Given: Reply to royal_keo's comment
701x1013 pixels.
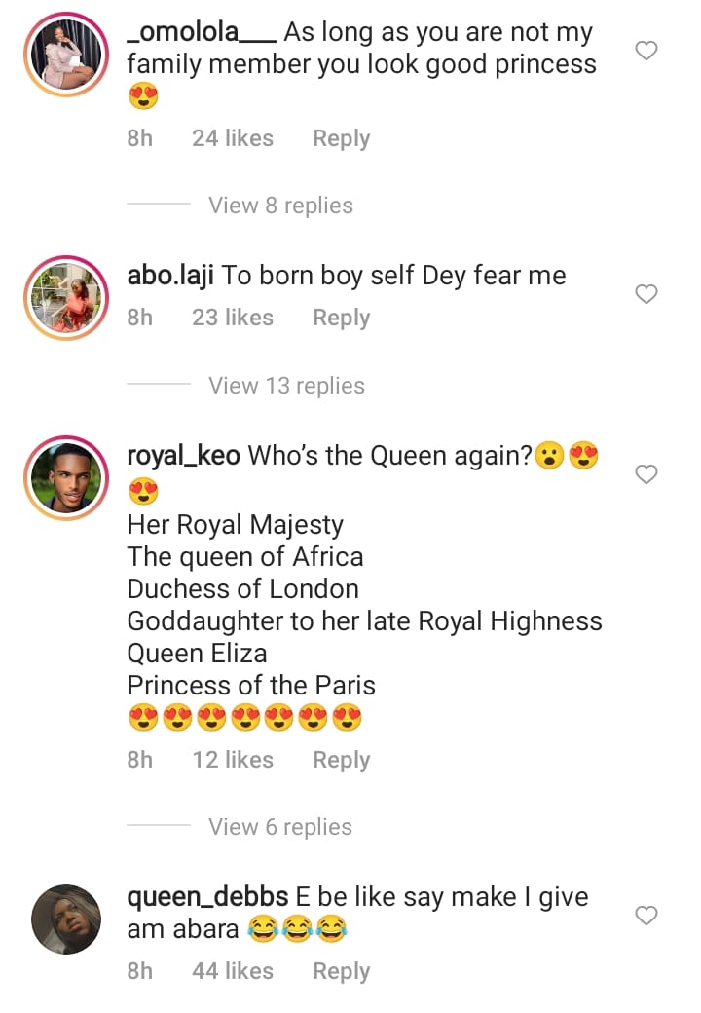Looking at the screenshot, I should click(x=341, y=760).
